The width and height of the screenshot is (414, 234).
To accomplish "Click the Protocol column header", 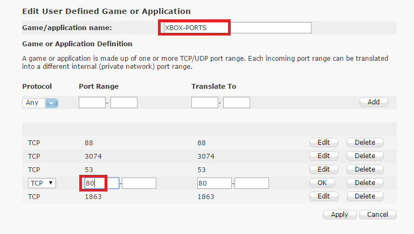I will [x=37, y=87].
